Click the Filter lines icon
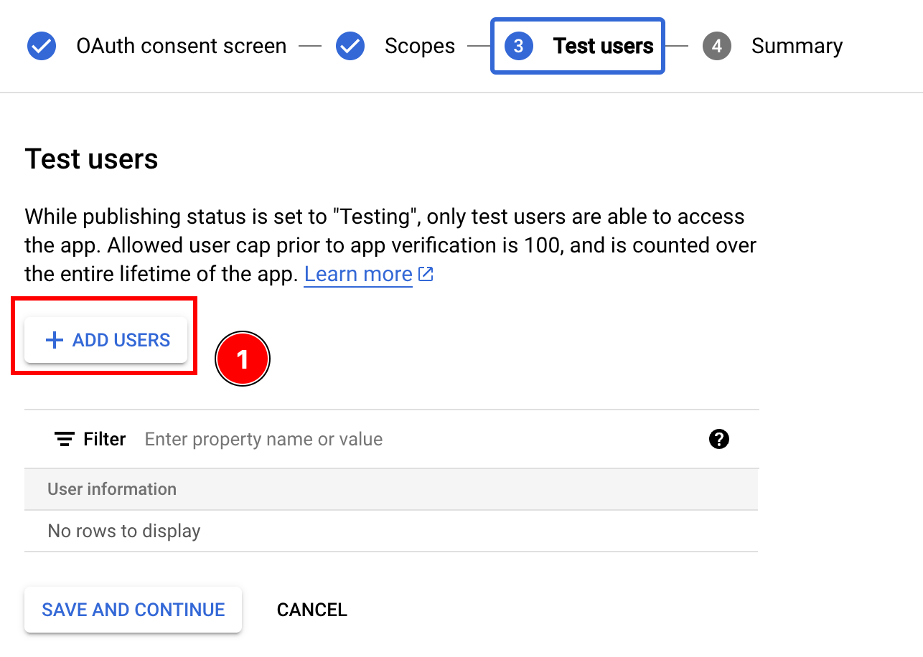923x657 pixels. point(65,439)
